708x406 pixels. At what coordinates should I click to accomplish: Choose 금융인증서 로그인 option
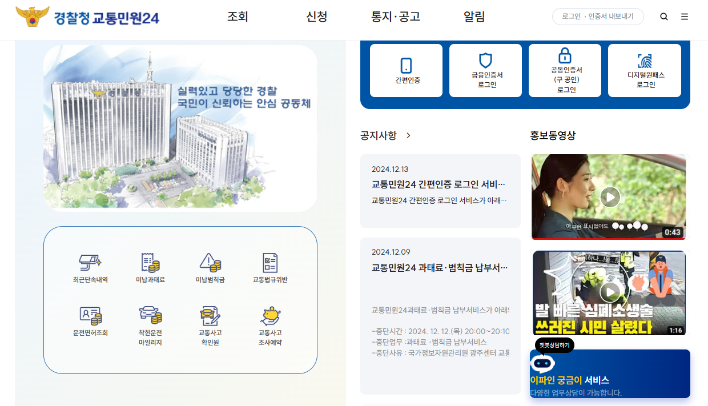tap(485, 70)
